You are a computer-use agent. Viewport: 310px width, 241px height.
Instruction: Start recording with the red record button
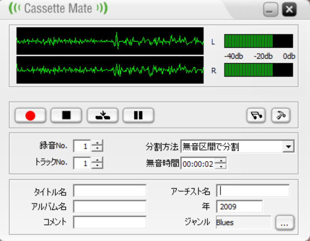tap(30, 115)
